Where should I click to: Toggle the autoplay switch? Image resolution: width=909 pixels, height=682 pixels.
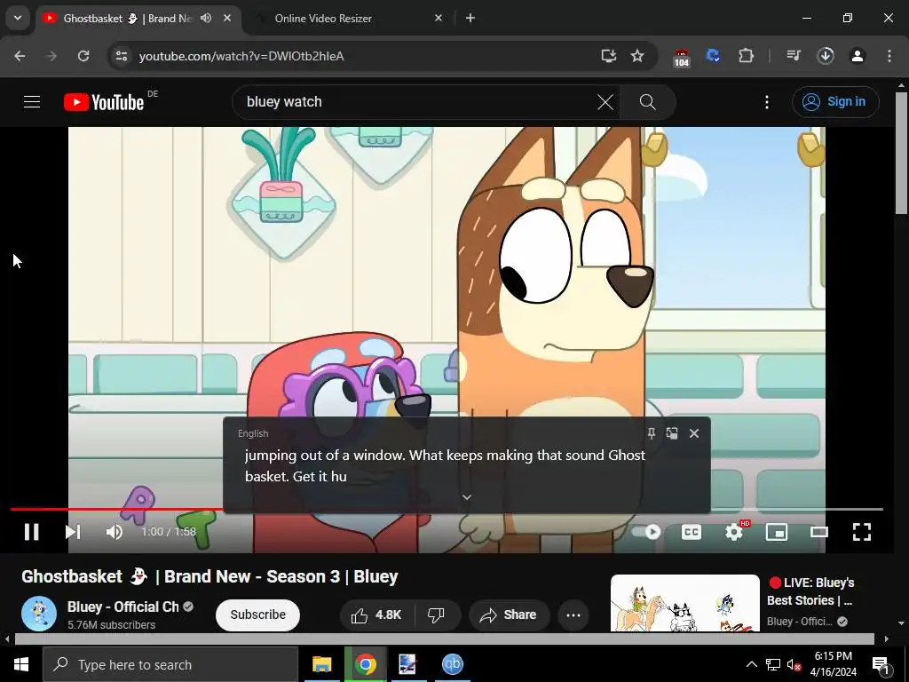pos(646,532)
